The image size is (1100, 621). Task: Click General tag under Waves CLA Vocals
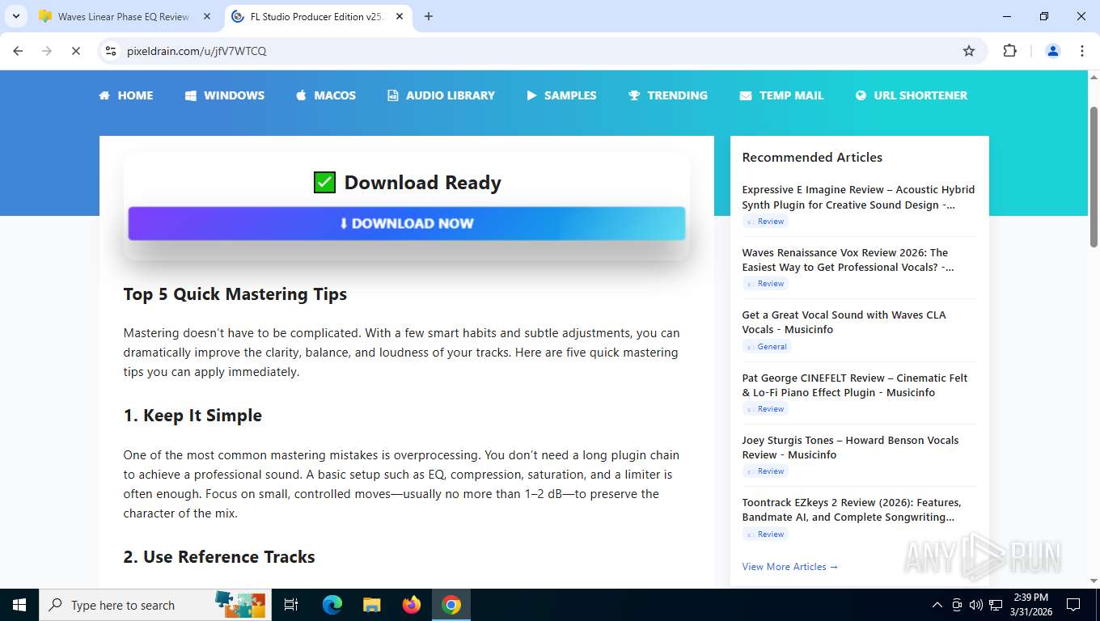coord(767,347)
